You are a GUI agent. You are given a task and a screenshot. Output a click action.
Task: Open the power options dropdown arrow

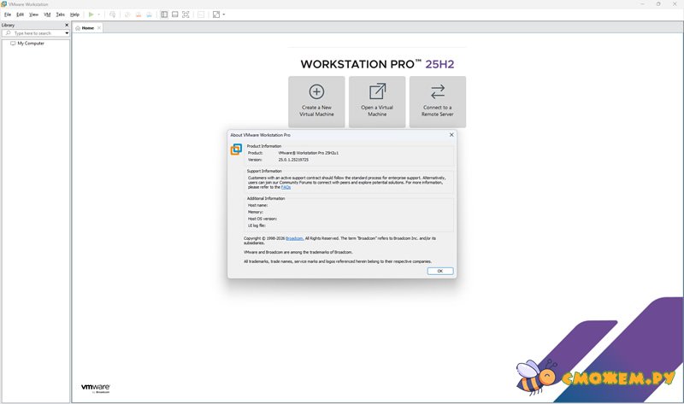(x=99, y=15)
